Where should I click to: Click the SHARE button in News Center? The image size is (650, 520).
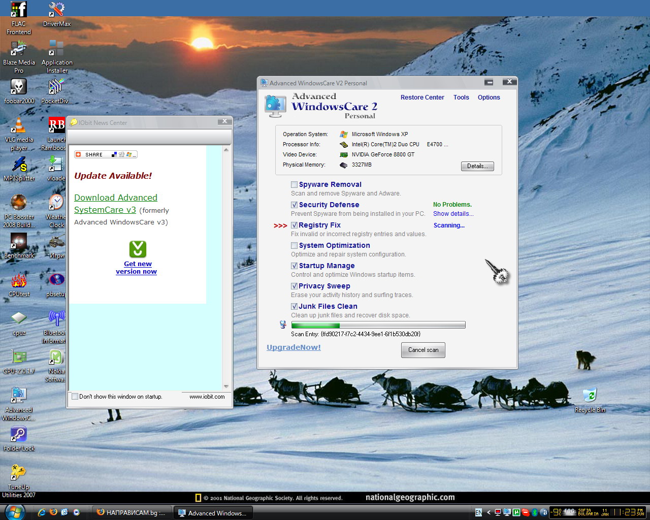tap(106, 154)
